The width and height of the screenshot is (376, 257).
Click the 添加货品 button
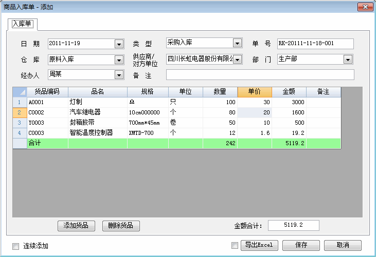pyautogui.click(x=76, y=225)
